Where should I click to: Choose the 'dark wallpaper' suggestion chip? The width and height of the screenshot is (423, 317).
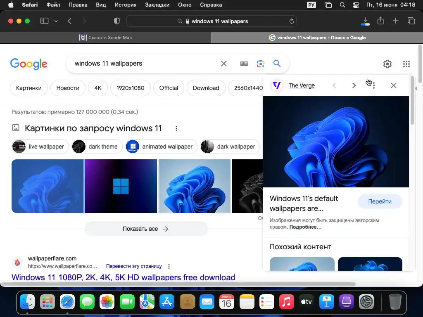[x=230, y=147]
